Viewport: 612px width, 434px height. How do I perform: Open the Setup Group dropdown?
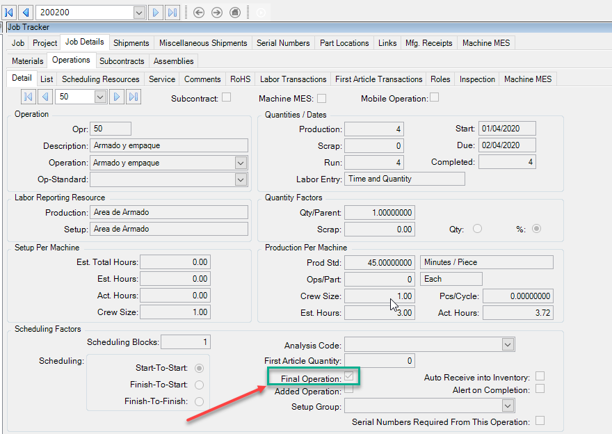[508, 406]
